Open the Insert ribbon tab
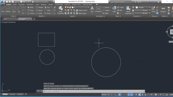This screenshot has width=173, height=97. coord(15,5)
